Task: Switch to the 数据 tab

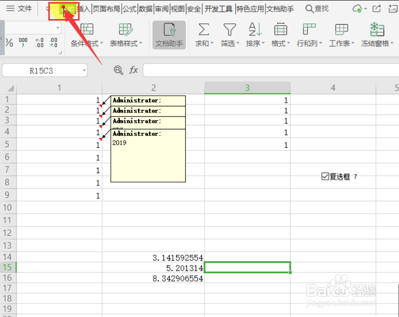Action: (145, 9)
